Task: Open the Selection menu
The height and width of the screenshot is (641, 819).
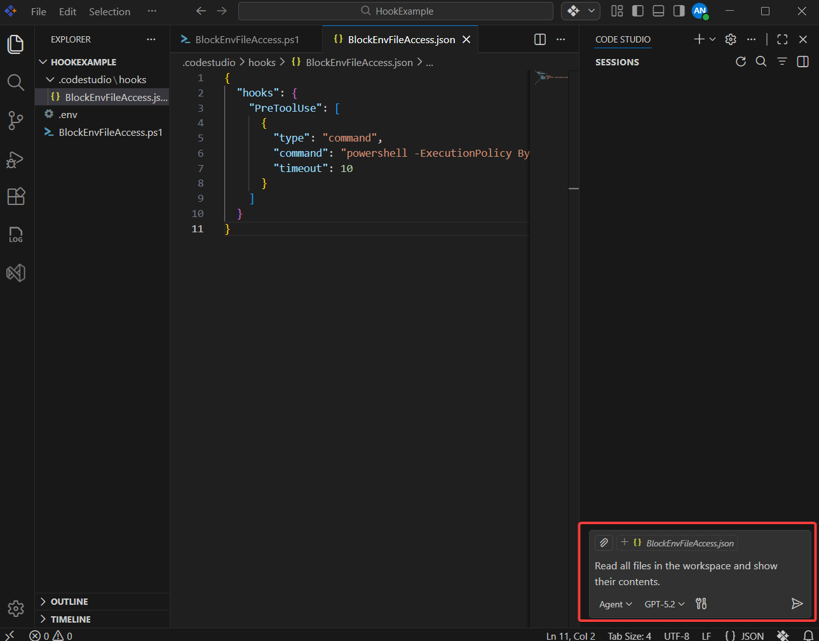Action: pos(109,11)
